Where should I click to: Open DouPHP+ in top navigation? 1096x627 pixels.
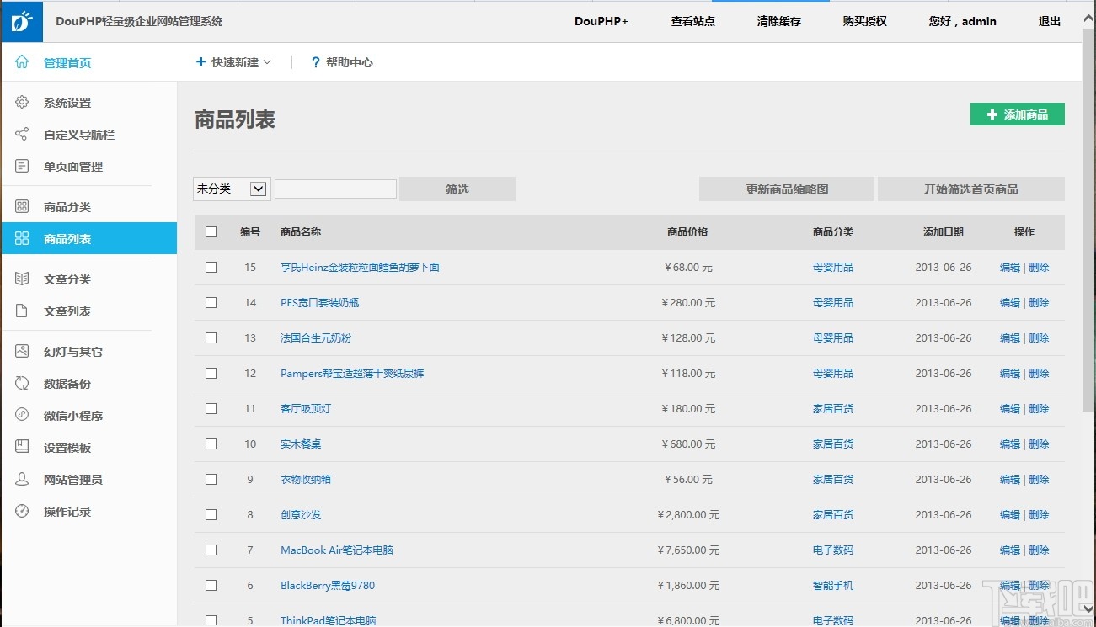601,21
